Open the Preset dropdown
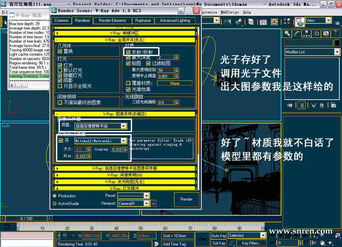The image size is (342, 247). click(x=147, y=196)
